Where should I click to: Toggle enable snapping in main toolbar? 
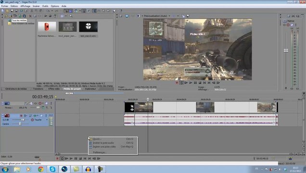tap(66, 11)
